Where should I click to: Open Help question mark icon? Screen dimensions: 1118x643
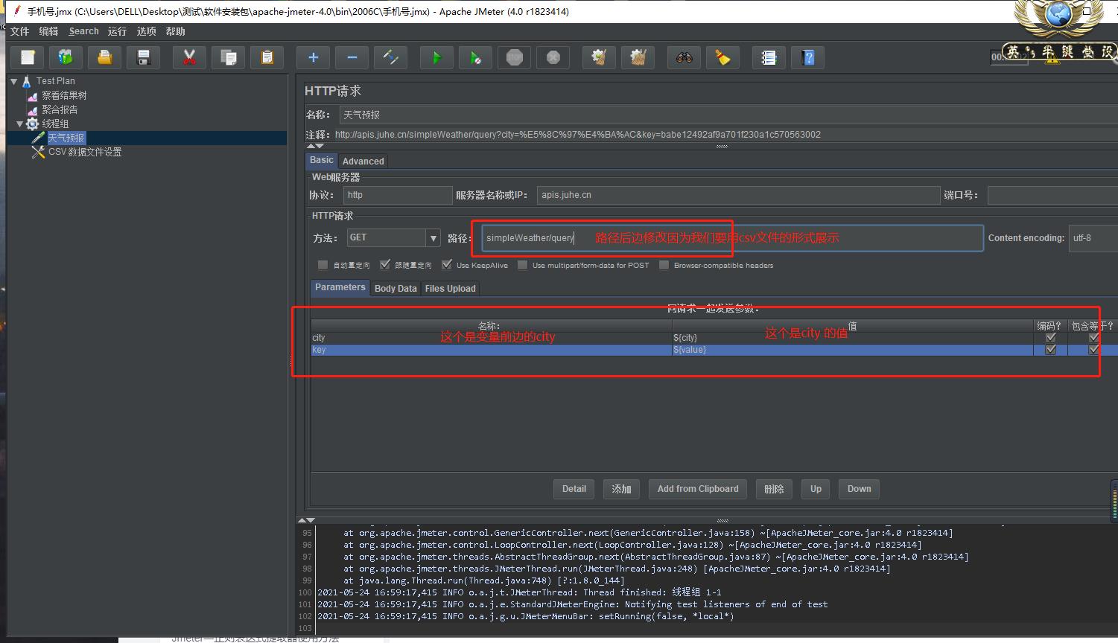click(807, 57)
